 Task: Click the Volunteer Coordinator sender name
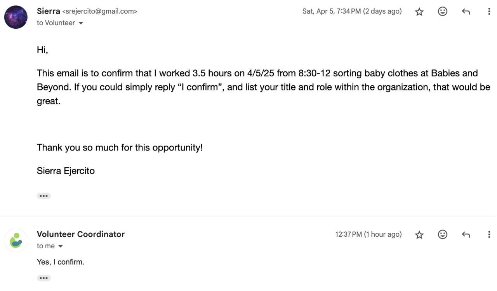80,234
